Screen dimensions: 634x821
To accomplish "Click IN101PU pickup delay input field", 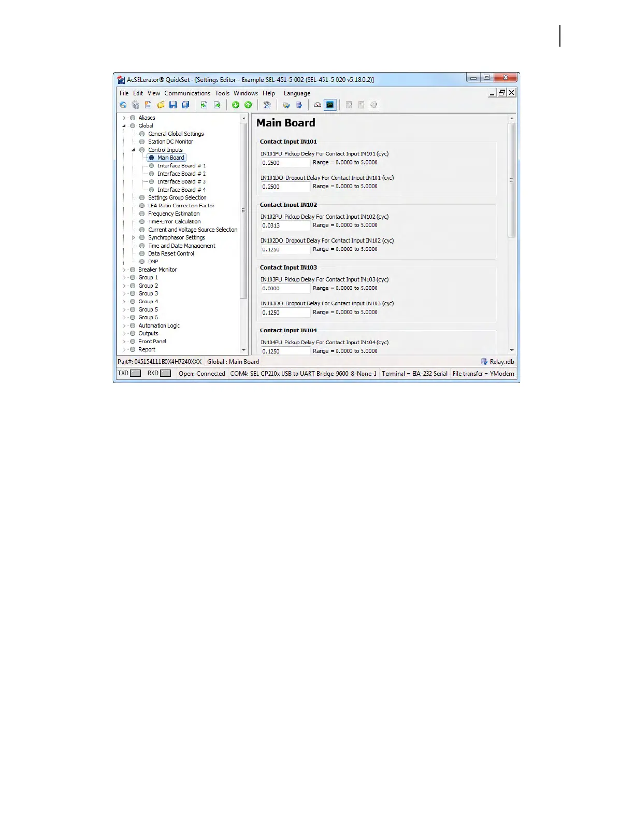I will (285, 163).
